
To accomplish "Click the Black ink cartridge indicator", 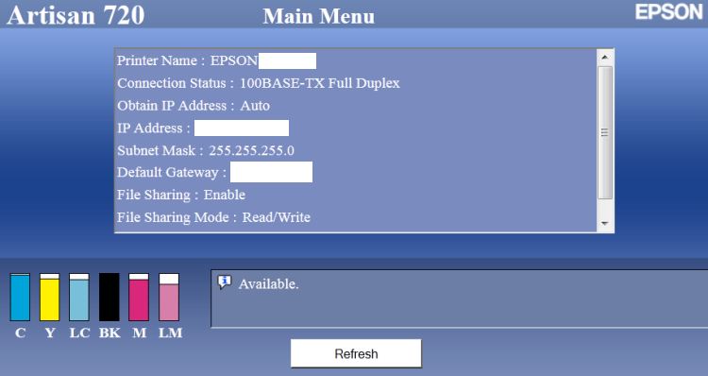I will [x=110, y=297].
